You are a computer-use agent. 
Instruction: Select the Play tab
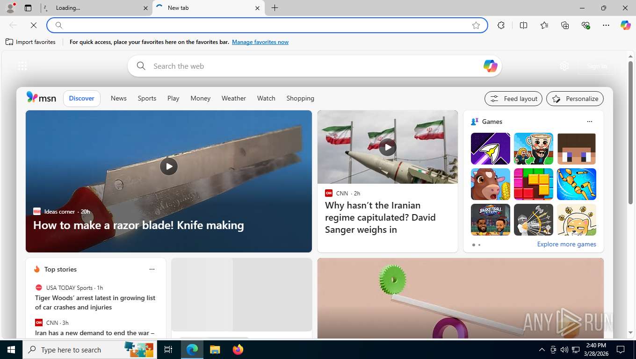point(173,98)
